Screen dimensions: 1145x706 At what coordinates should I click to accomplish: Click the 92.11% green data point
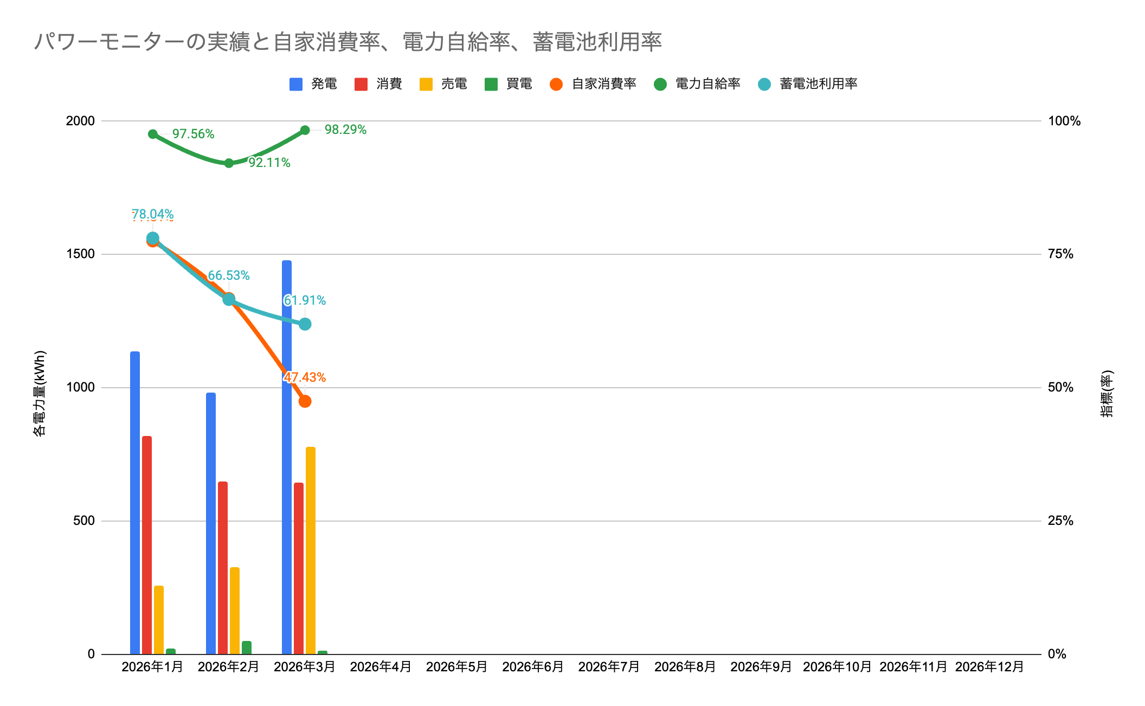(x=229, y=163)
